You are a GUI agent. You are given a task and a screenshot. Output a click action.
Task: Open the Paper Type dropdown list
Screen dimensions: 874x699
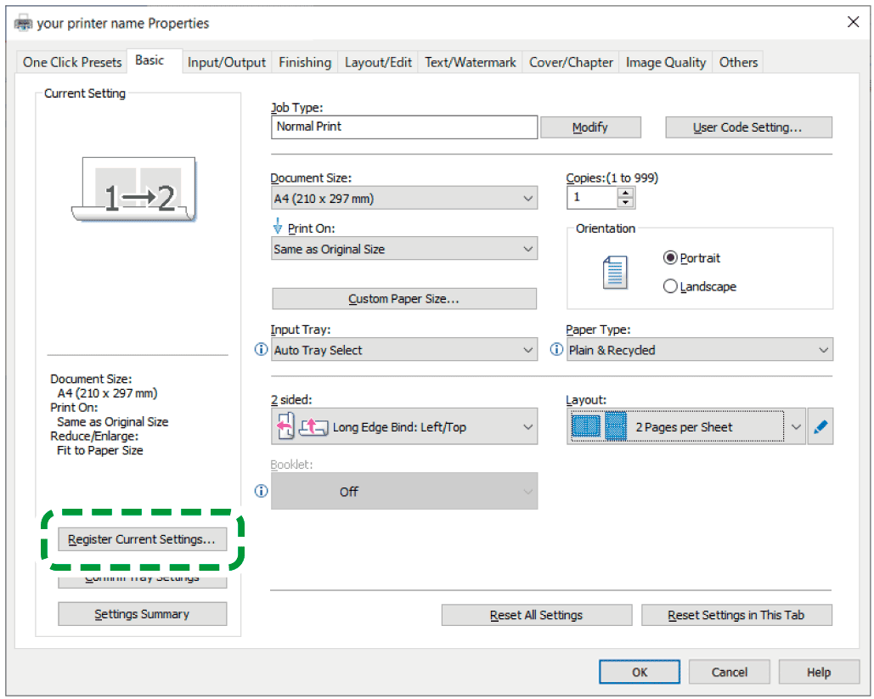[x=699, y=350]
